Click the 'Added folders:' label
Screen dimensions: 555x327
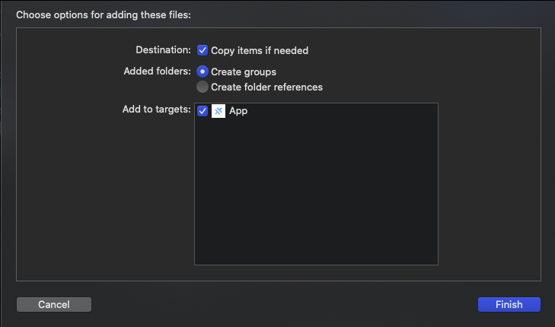[x=157, y=71]
